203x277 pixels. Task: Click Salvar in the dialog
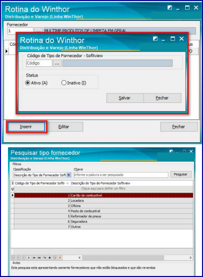pyautogui.click(x=125, y=98)
